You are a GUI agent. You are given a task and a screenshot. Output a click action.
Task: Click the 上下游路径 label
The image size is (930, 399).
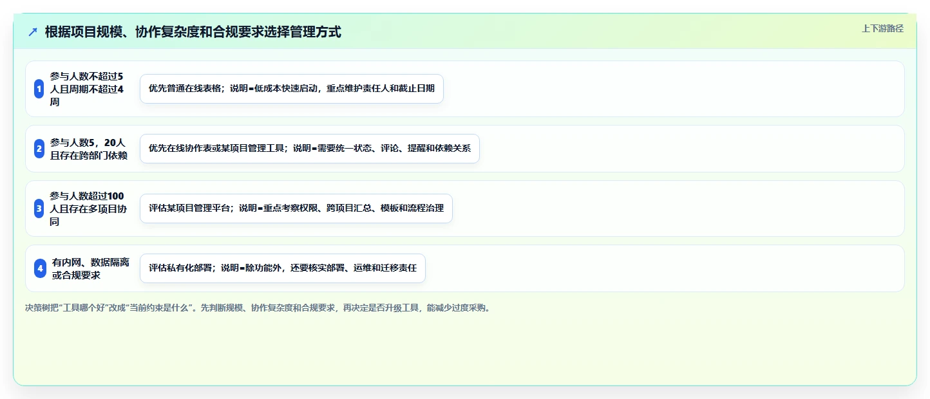(x=882, y=28)
